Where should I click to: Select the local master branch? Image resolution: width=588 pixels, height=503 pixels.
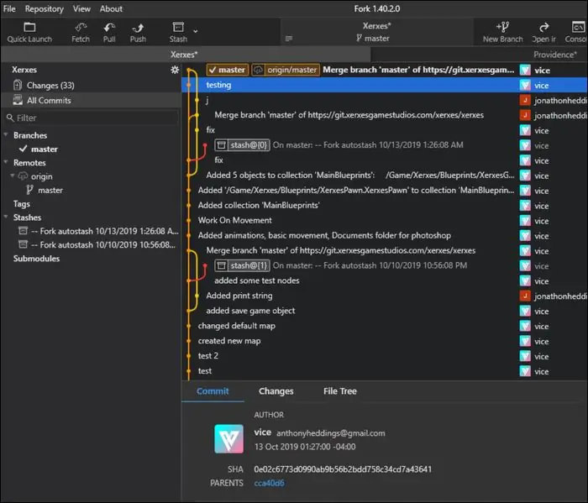[45, 149]
